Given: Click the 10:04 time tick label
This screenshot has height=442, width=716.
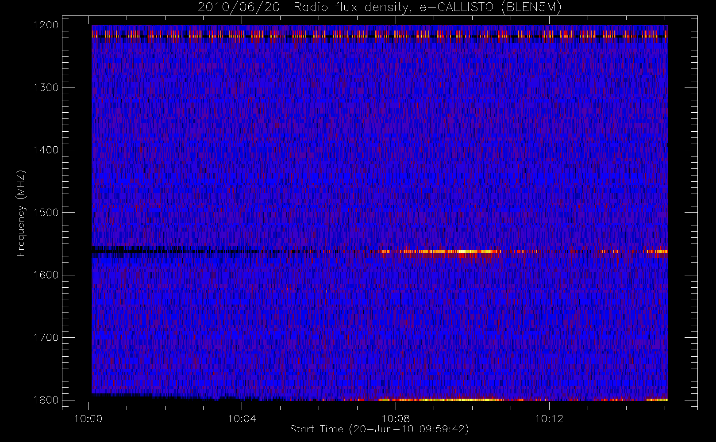Looking at the screenshot, I should pos(242,419).
